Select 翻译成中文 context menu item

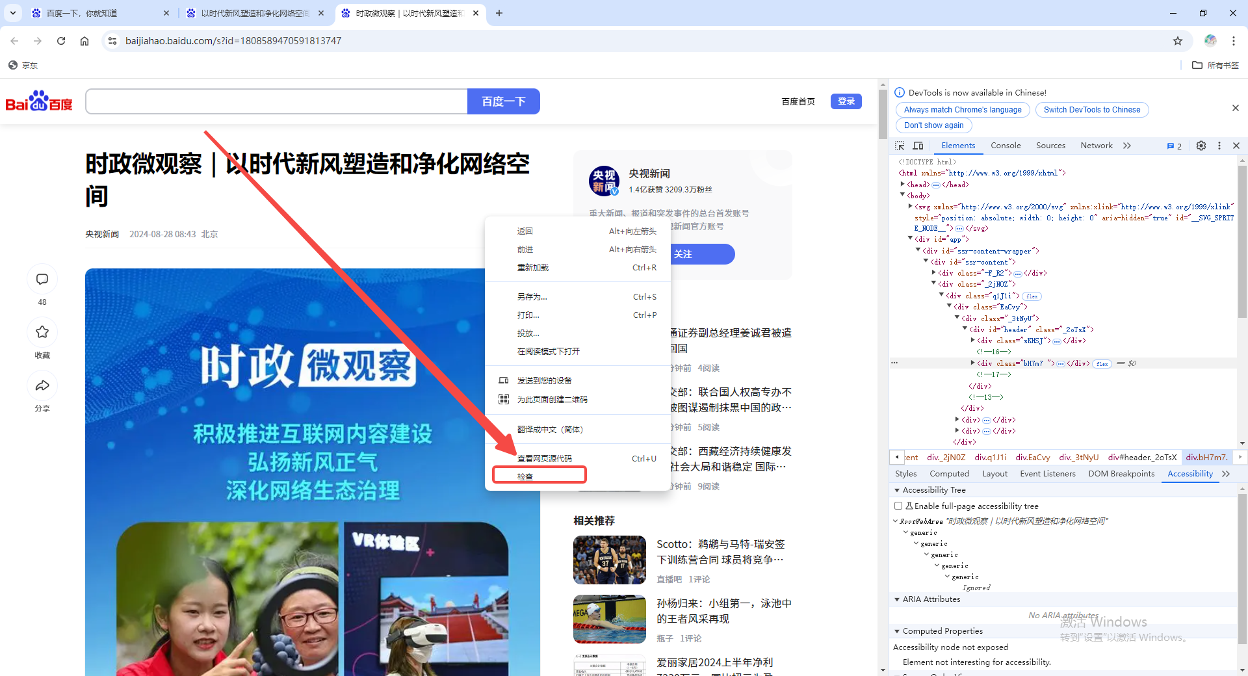click(x=578, y=429)
